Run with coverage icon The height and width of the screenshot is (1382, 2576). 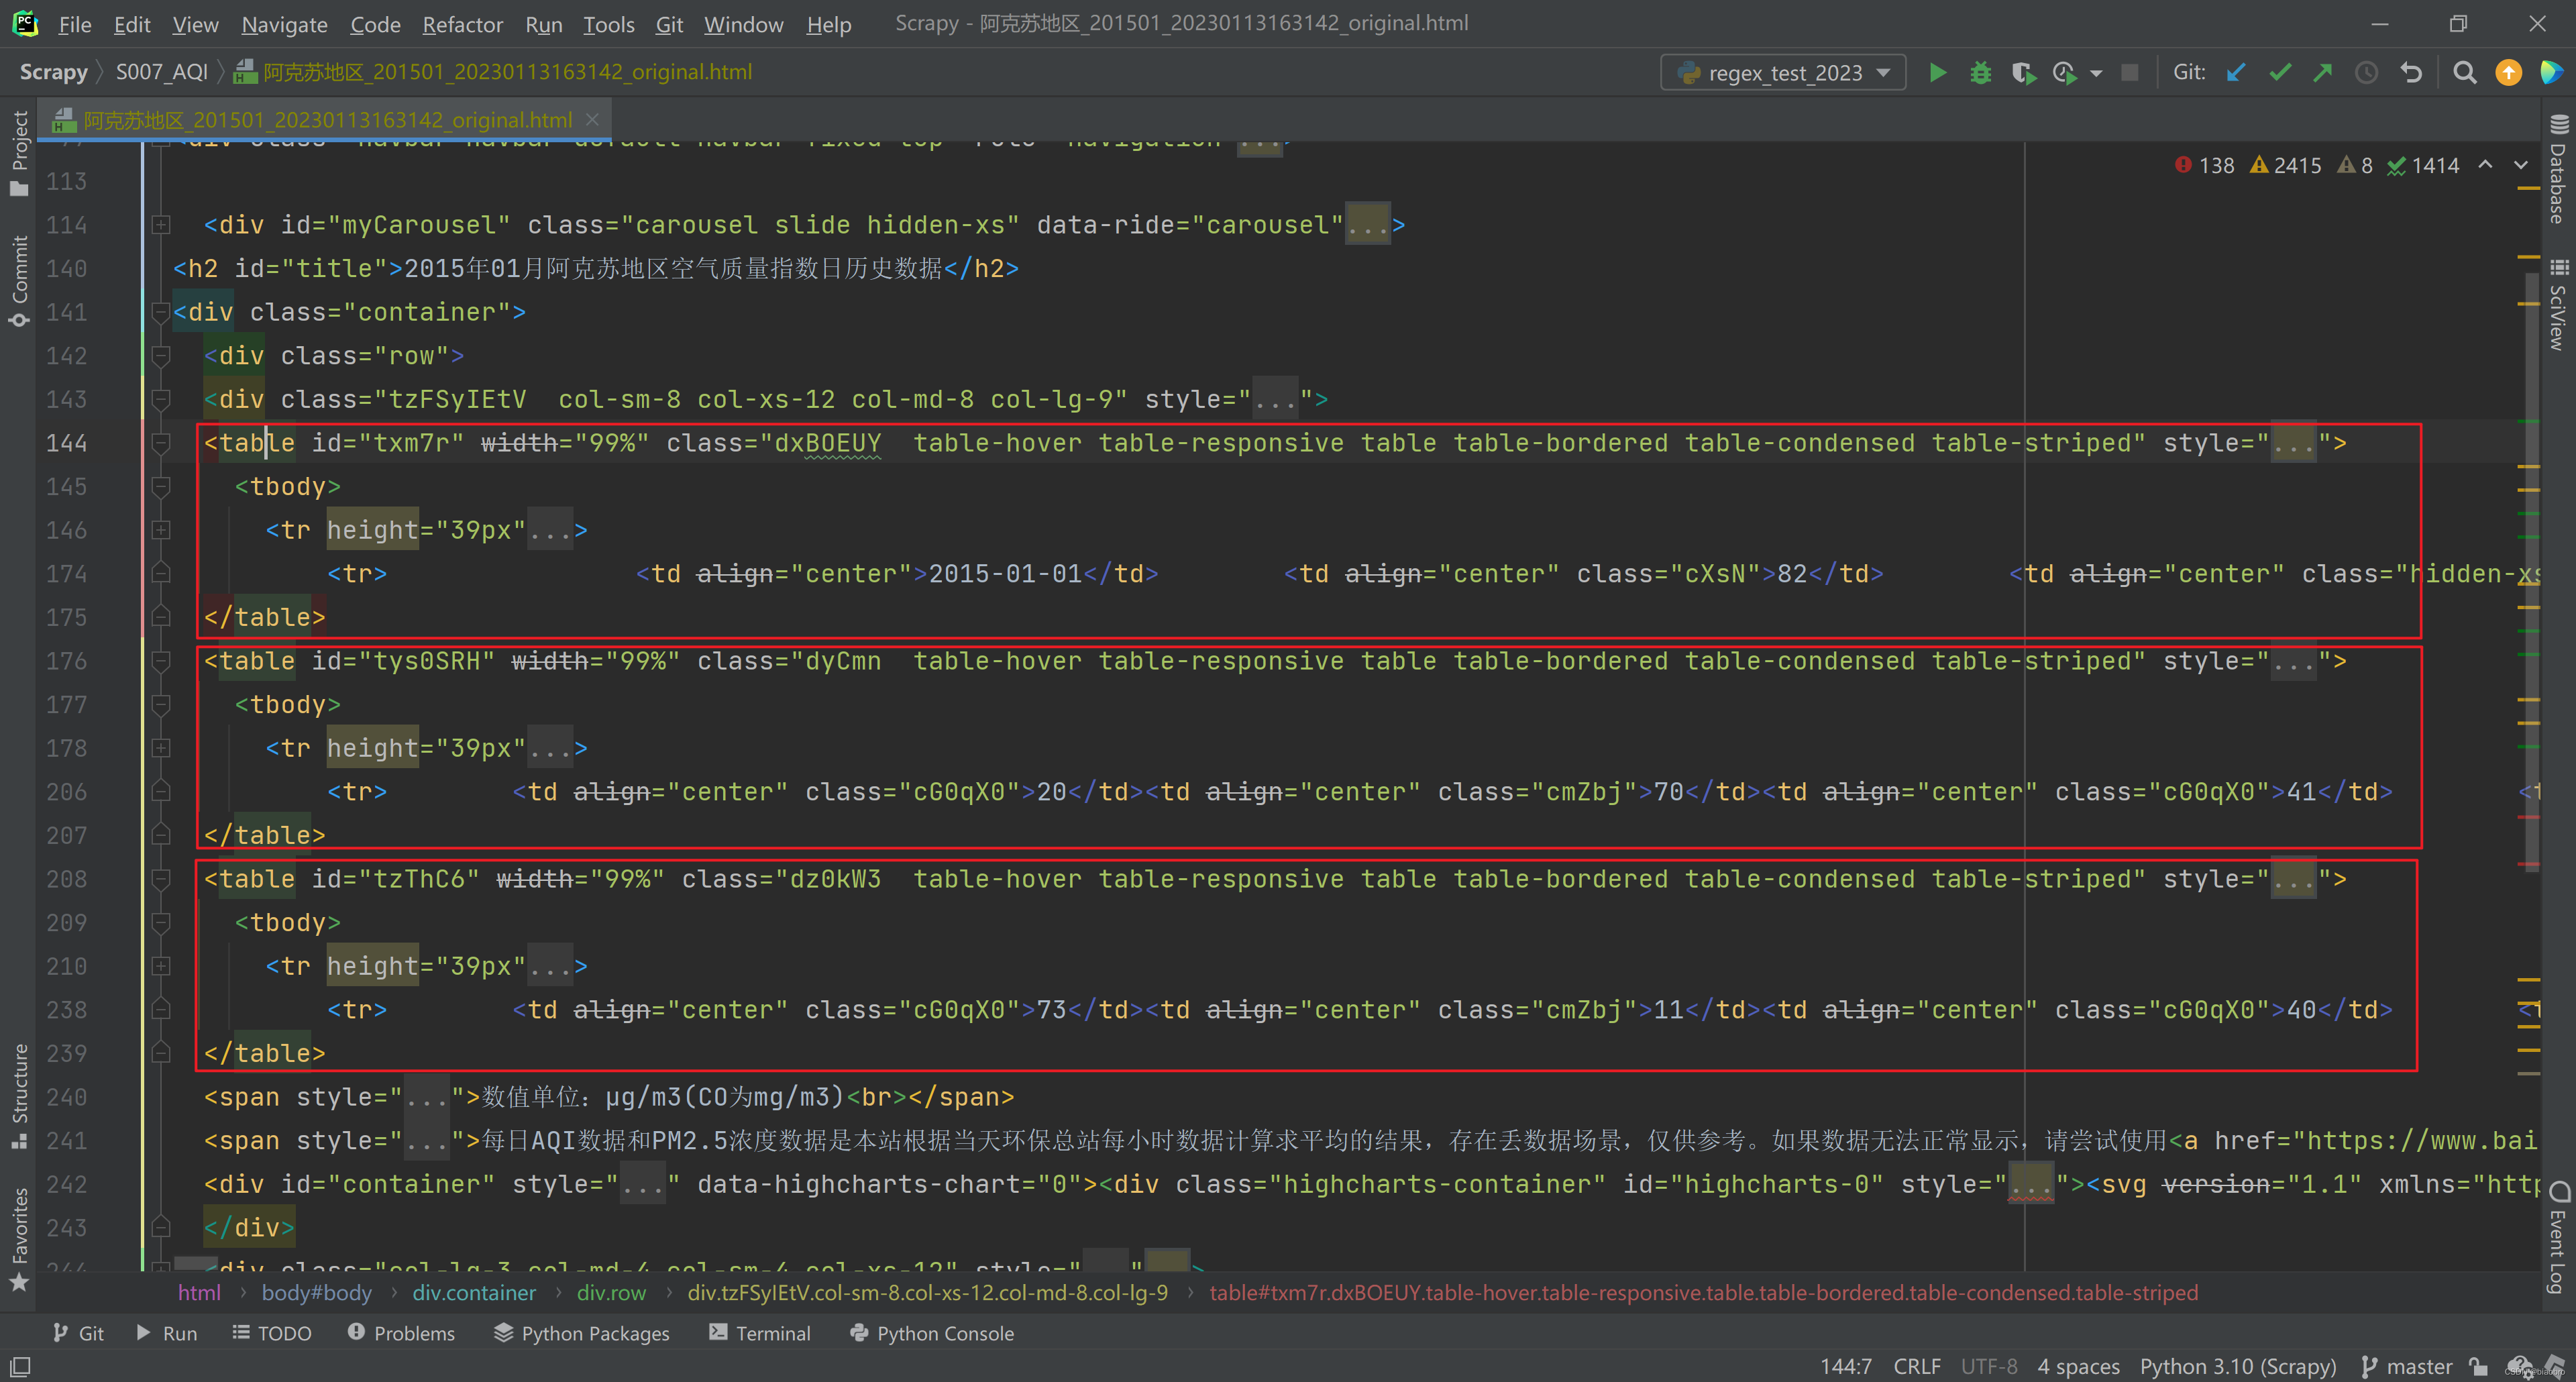coord(2023,73)
